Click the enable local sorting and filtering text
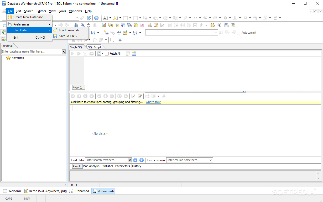Image resolution: width=323 pixels, height=202 pixels. (x=107, y=102)
